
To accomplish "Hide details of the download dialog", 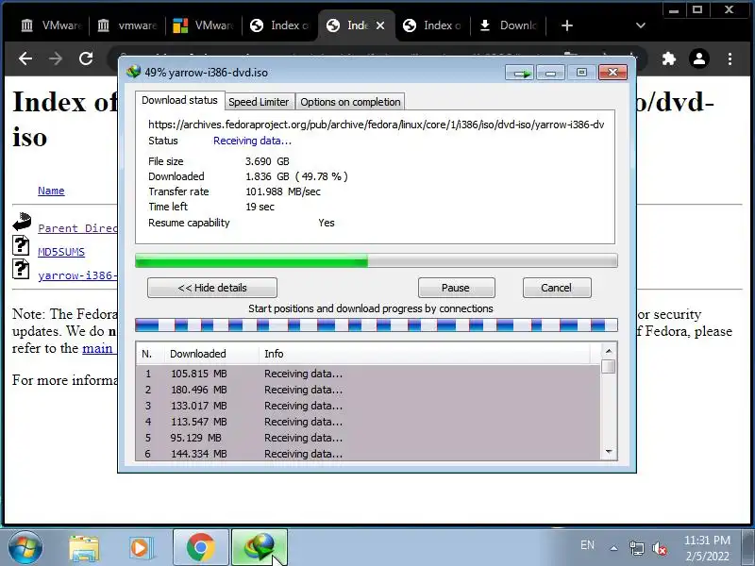I will 212,288.
